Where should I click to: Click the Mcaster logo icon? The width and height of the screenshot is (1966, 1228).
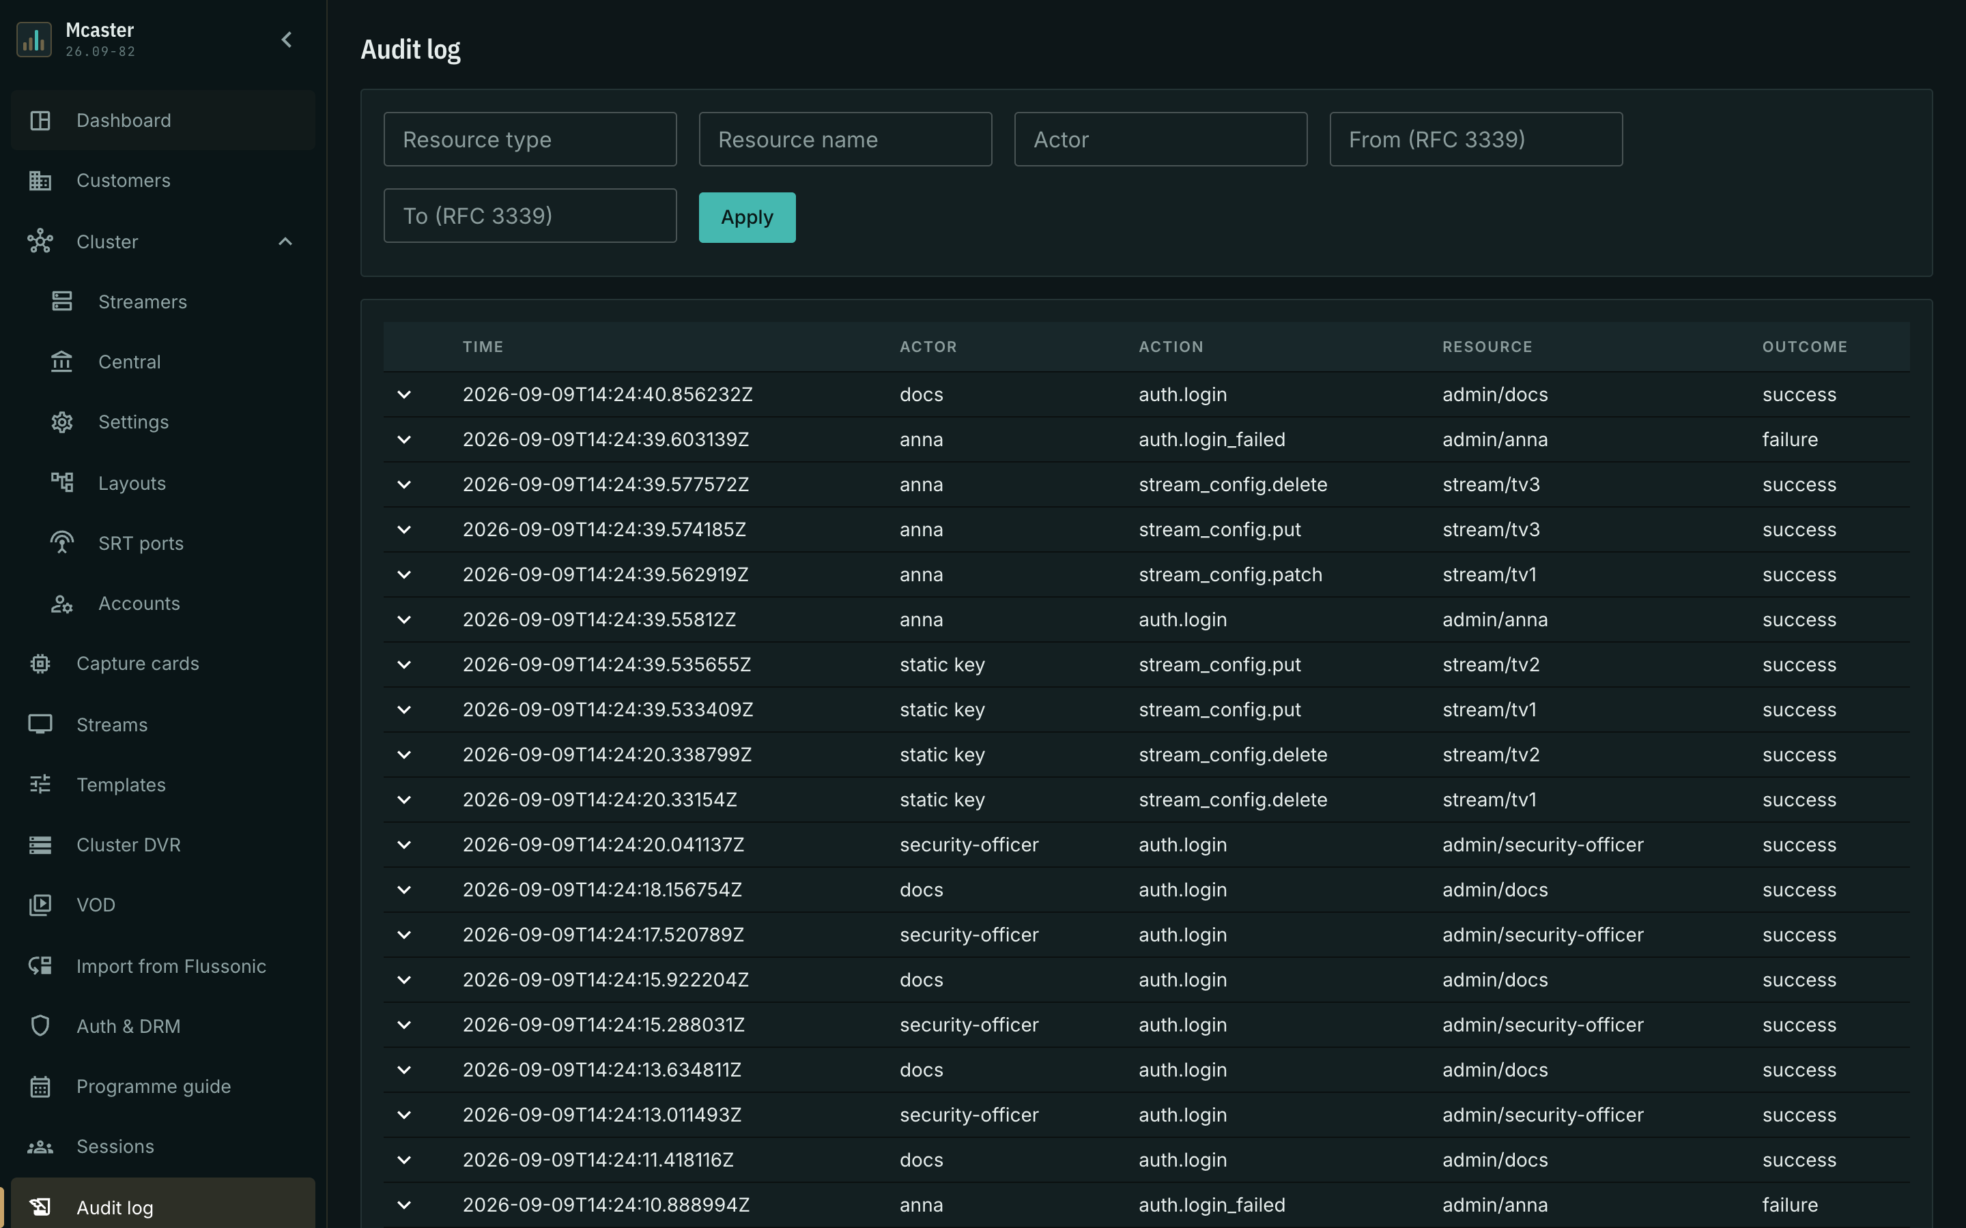pyautogui.click(x=34, y=40)
